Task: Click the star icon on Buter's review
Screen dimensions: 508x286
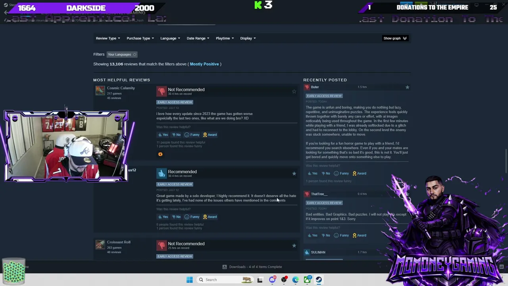Action: [x=407, y=87]
